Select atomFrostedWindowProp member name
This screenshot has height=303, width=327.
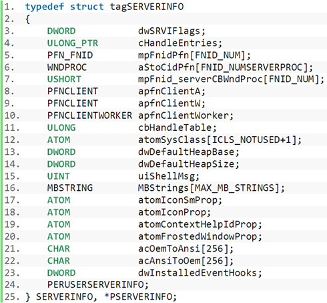198,236
